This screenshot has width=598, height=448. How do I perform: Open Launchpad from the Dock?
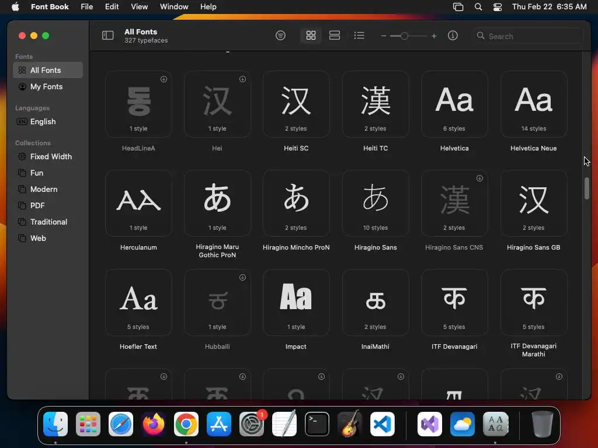88,424
